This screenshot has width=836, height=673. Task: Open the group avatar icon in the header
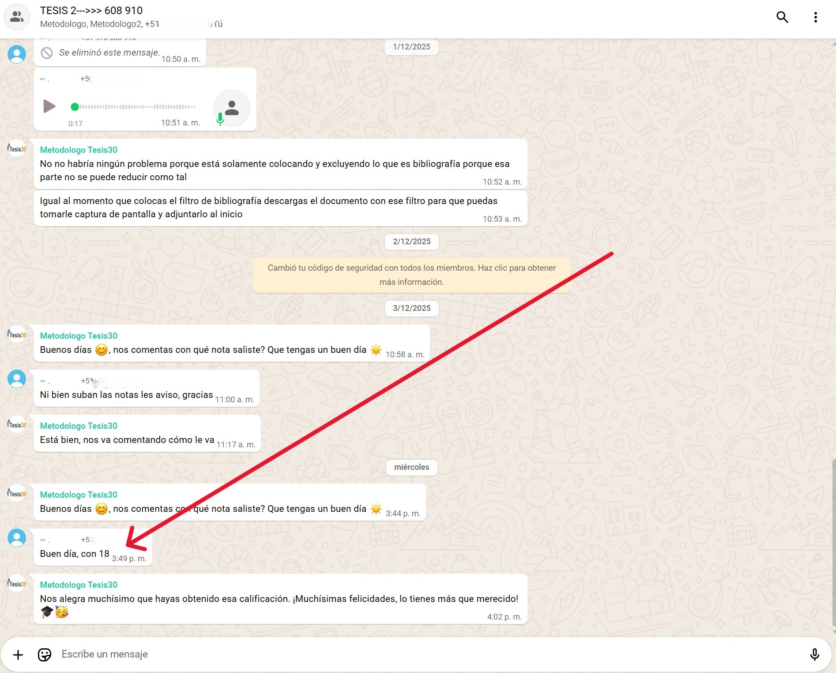[17, 17]
